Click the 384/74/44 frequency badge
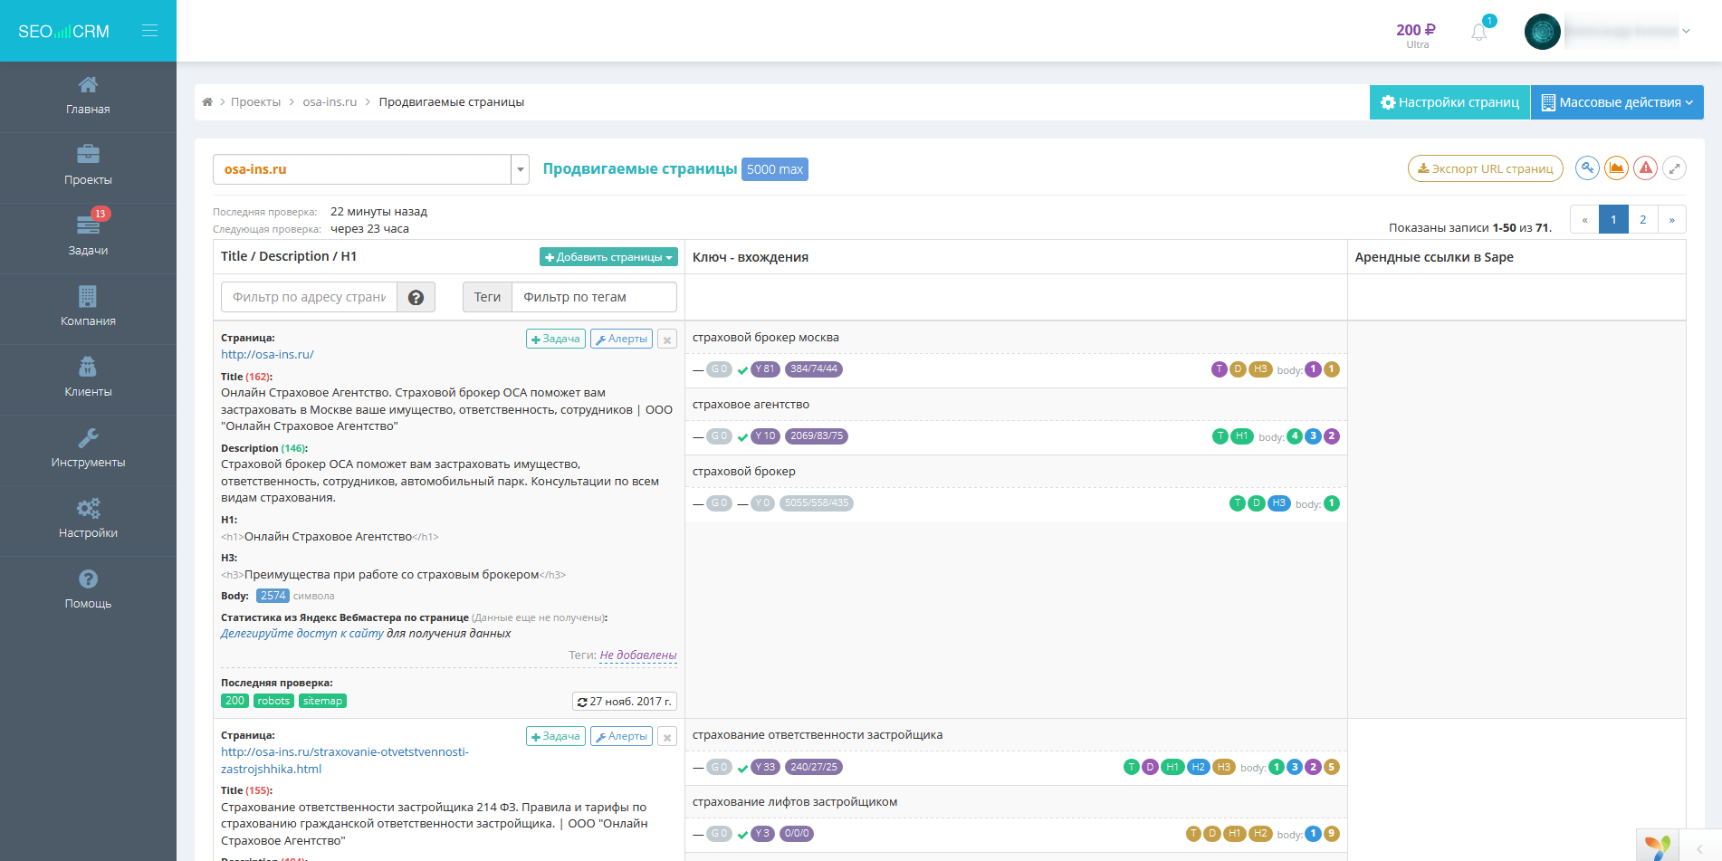 [x=814, y=369]
